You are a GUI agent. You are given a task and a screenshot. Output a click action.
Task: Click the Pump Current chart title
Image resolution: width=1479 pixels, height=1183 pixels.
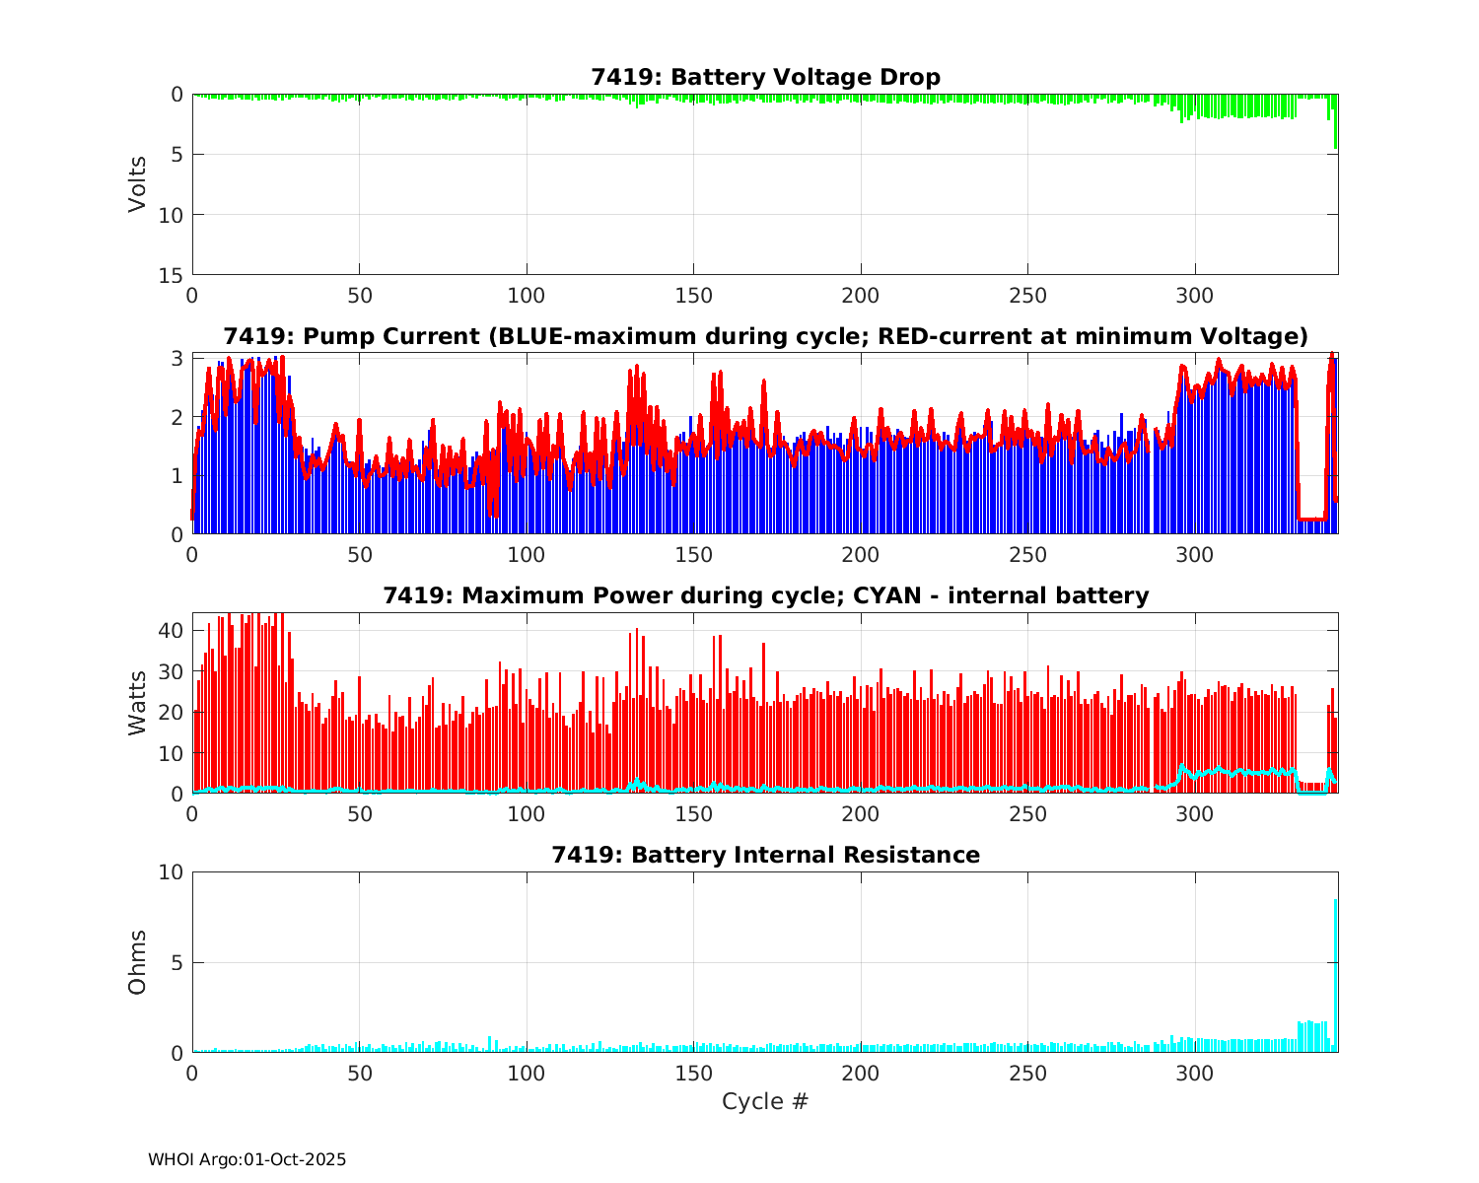pyautogui.click(x=765, y=336)
